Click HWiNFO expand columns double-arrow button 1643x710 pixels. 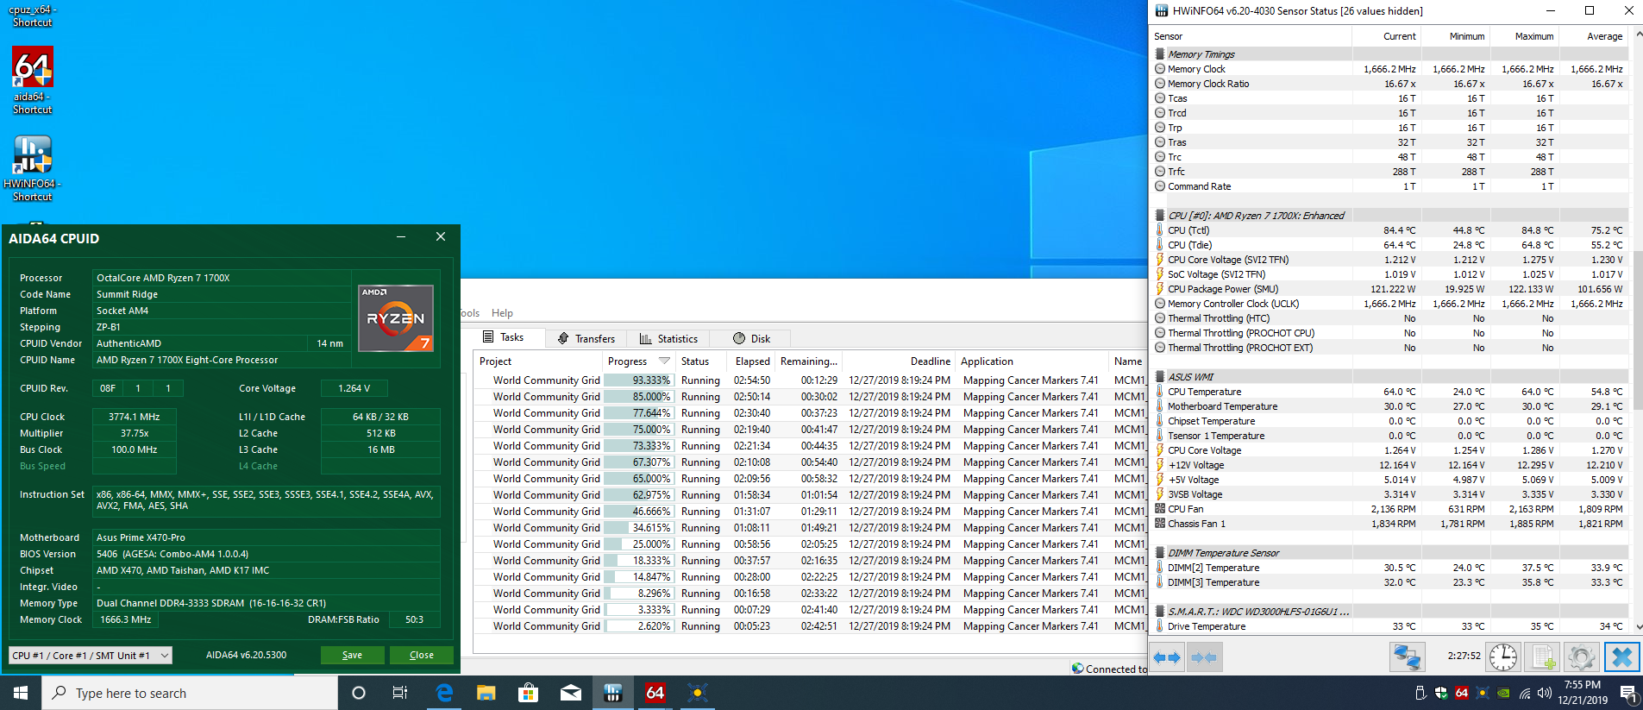tap(1167, 657)
